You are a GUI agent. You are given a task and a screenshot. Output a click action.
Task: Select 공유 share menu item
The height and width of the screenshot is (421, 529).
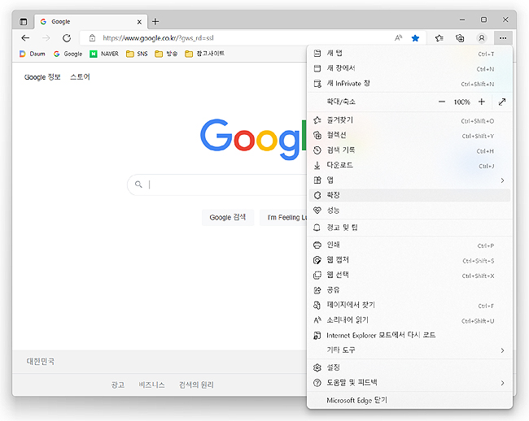pos(409,290)
